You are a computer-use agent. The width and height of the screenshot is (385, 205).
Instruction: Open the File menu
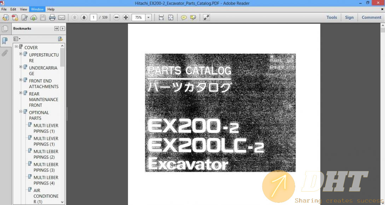tap(4, 9)
